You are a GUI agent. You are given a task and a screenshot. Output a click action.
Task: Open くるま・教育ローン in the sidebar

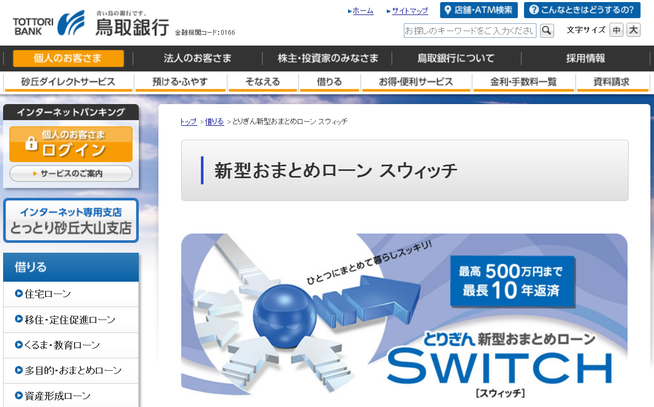click(62, 345)
